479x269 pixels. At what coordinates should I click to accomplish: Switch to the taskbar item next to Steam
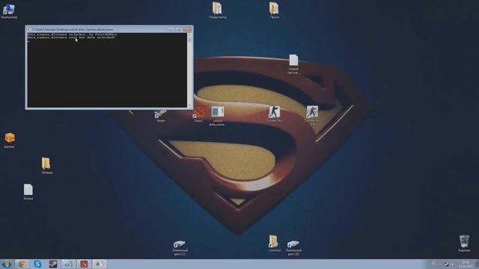(68, 264)
